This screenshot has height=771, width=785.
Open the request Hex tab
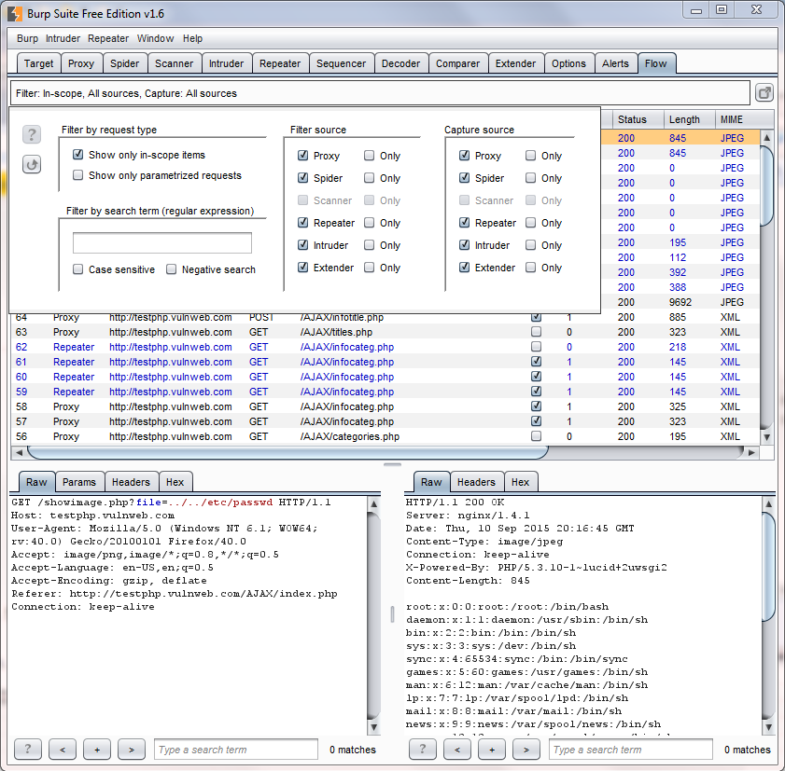[175, 482]
